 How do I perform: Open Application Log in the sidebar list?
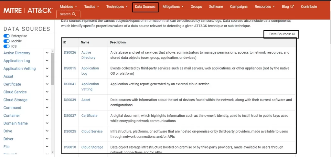coord(17,61)
